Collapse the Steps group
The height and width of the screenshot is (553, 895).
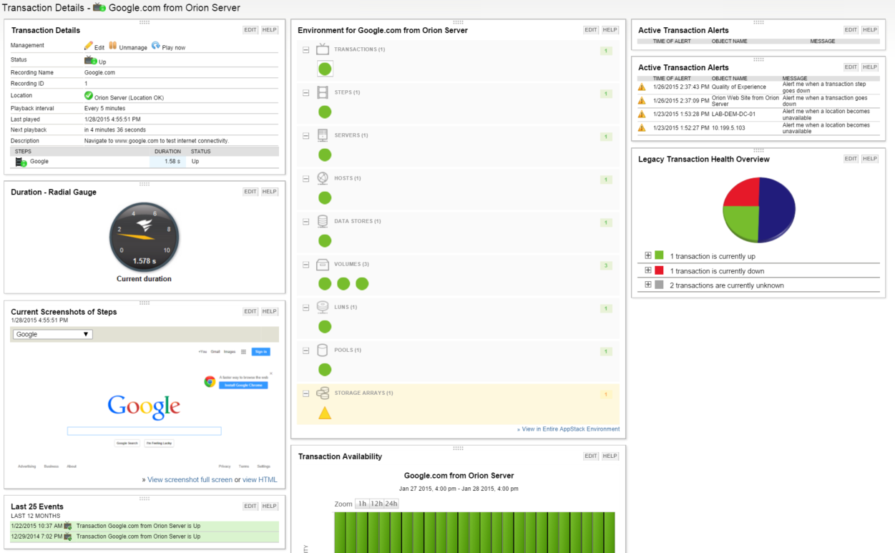tap(306, 93)
